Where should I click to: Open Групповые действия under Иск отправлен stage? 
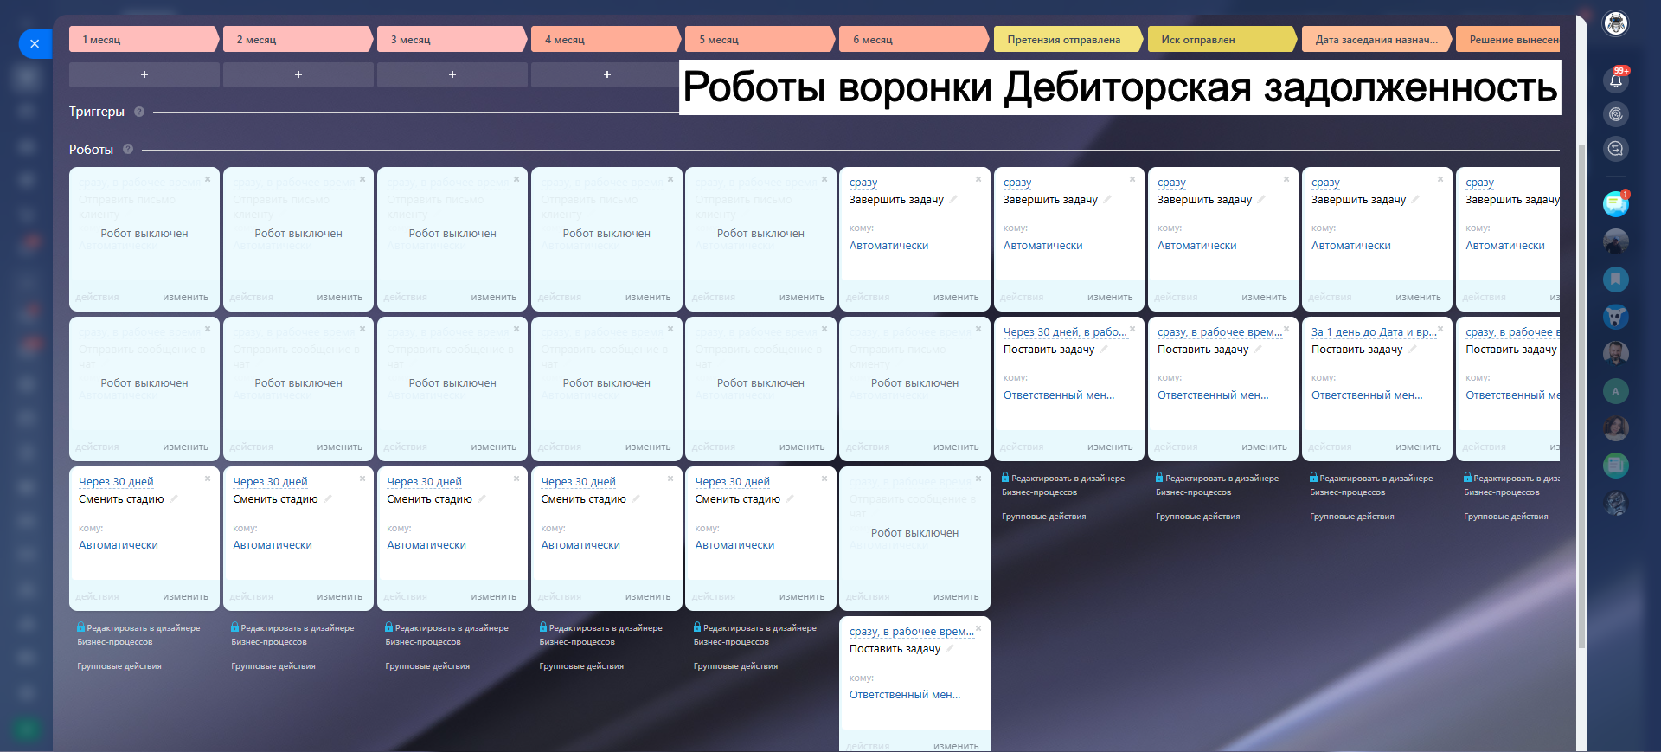point(1197,517)
